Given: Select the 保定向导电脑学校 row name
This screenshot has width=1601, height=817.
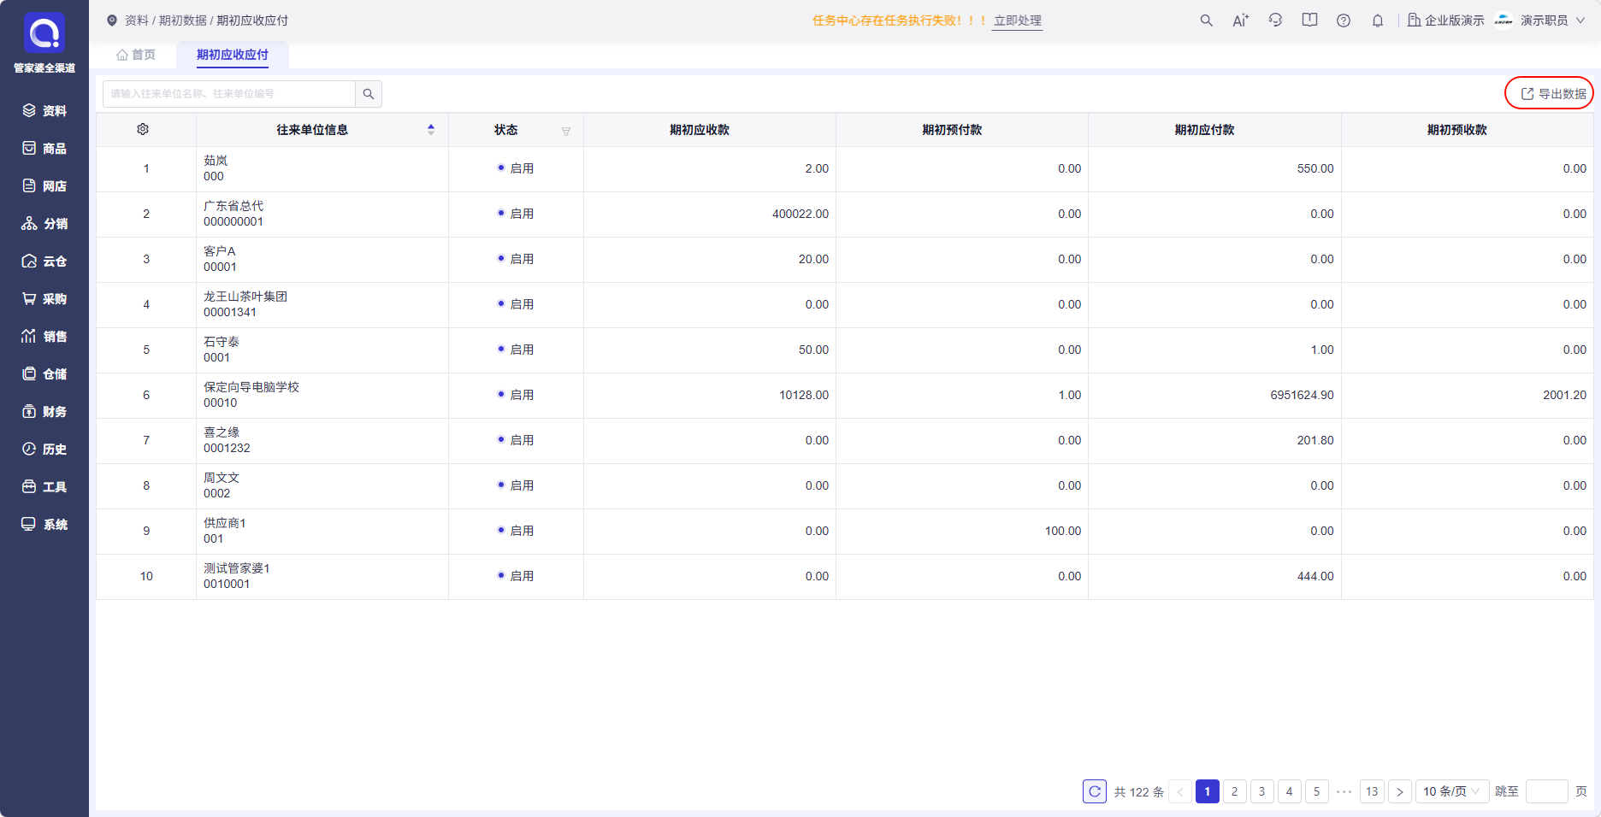Looking at the screenshot, I should tap(251, 387).
